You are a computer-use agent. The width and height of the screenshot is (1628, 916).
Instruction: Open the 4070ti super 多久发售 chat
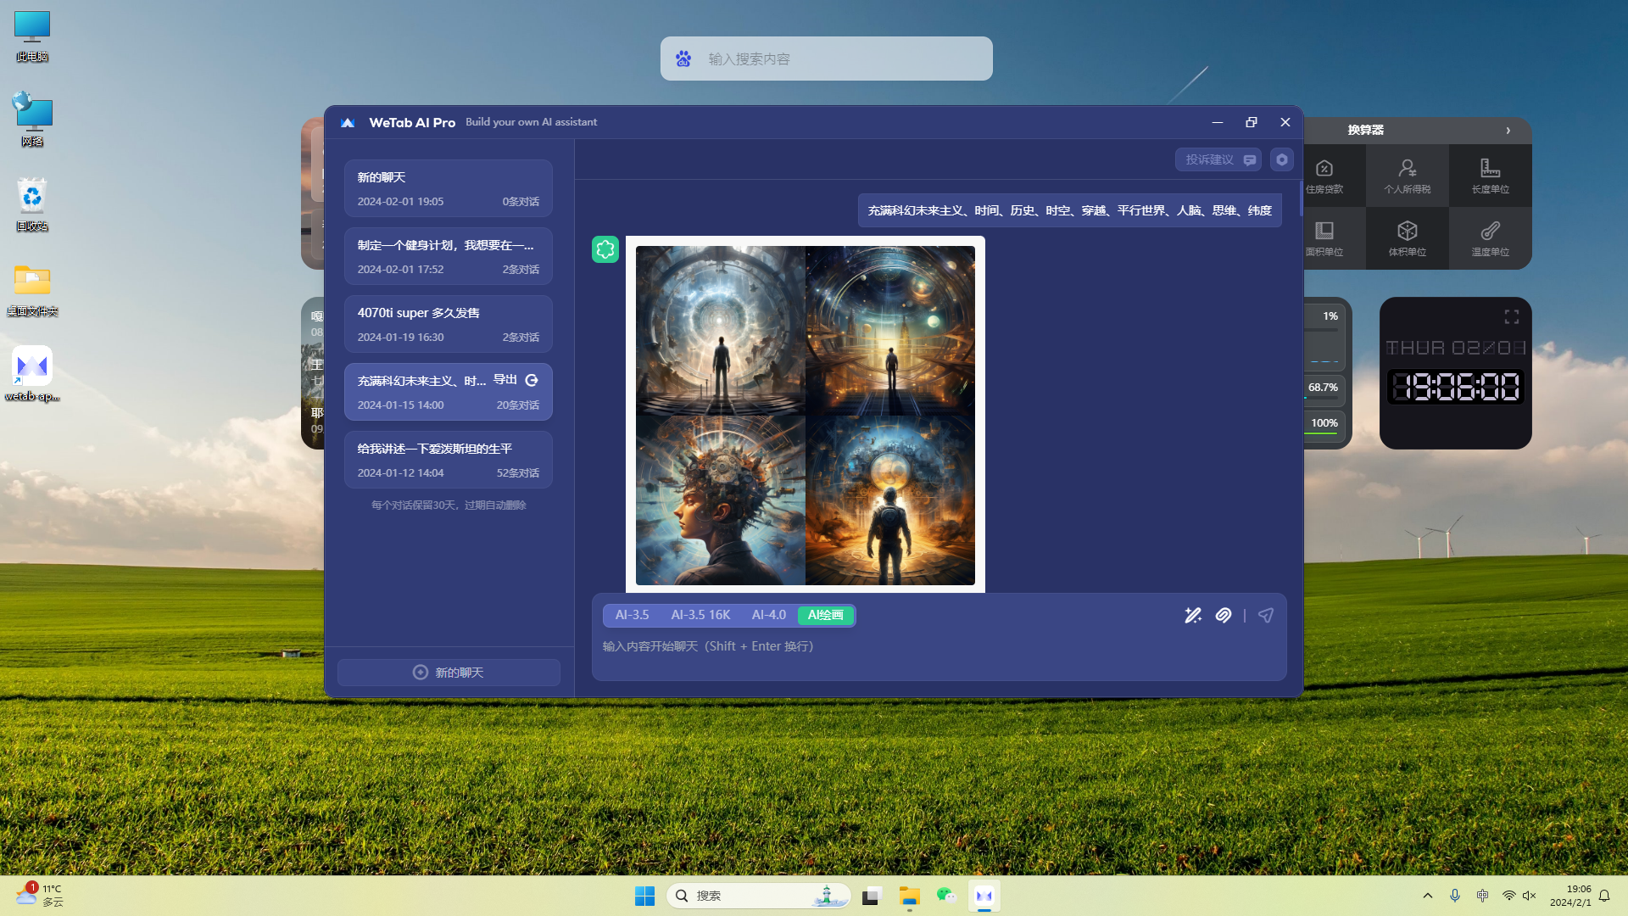click(x=448, y=324)
